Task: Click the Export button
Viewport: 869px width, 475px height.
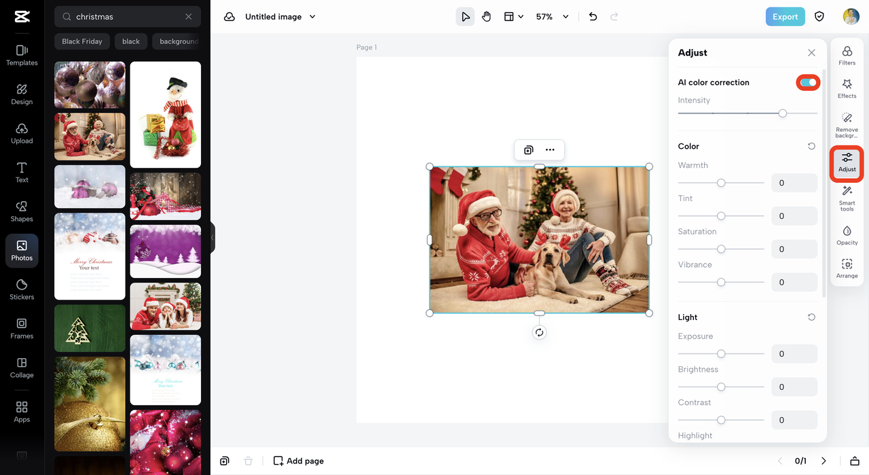Action: (785, 17)
